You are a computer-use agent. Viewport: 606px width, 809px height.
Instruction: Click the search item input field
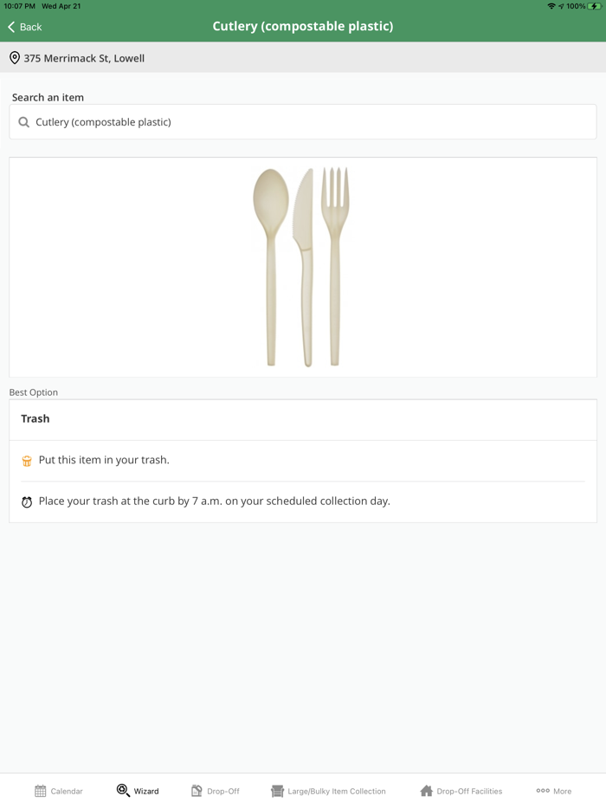(312, 122)
